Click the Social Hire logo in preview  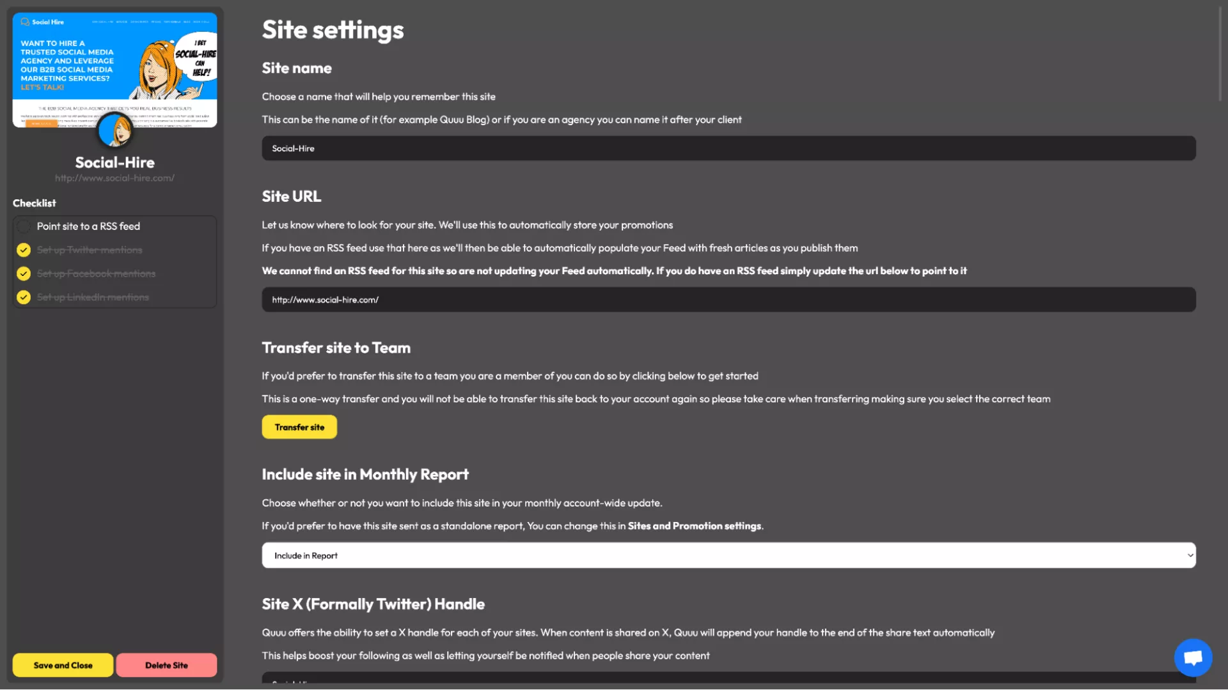tap(42, 22)
